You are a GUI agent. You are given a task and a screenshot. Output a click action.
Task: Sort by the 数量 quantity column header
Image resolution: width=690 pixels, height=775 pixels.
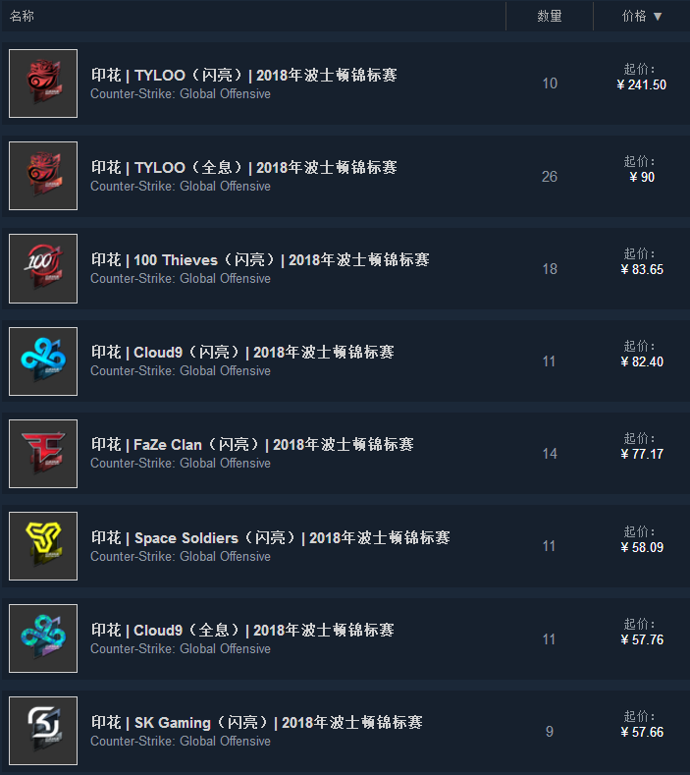(x=550, y=17)
